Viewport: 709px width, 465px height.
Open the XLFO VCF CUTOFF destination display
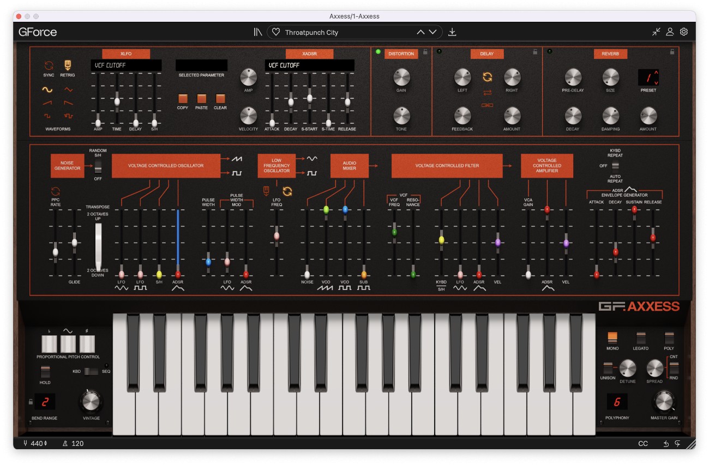coord(126,65)
